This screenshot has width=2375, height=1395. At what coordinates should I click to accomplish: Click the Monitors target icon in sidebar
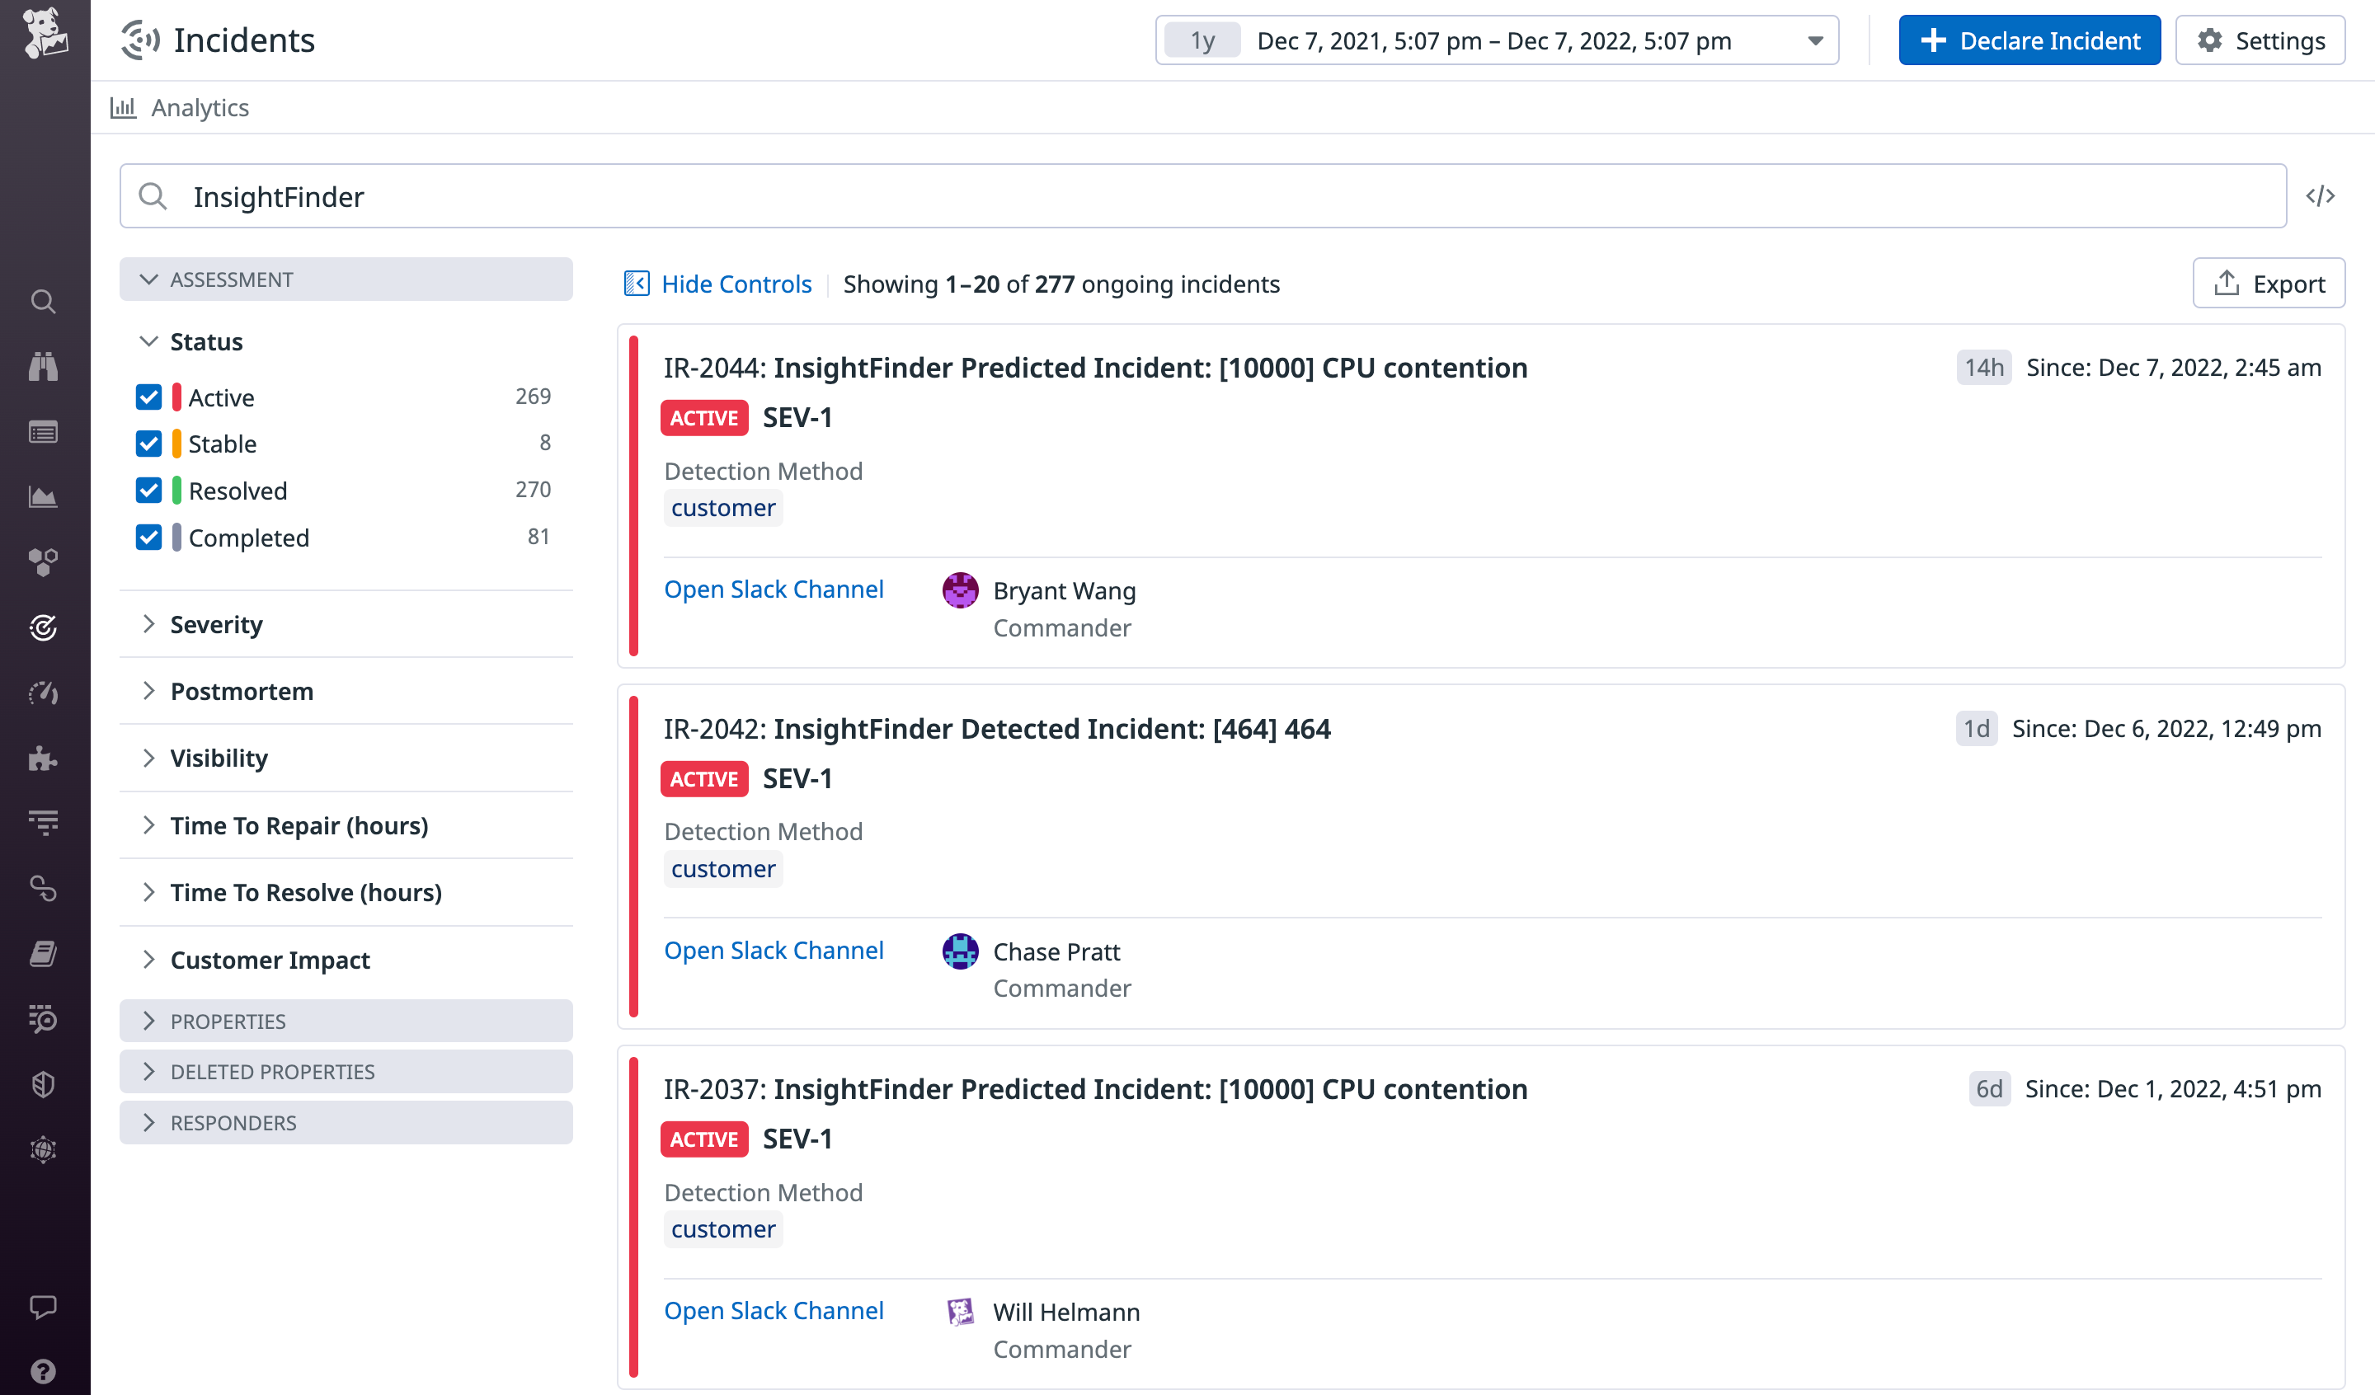coord(44,627)
